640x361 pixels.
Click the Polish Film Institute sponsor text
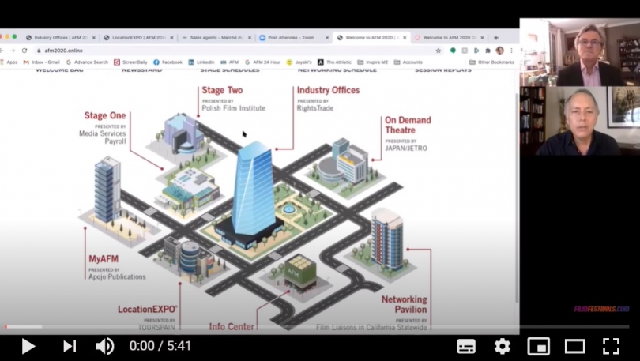(233, 108)
